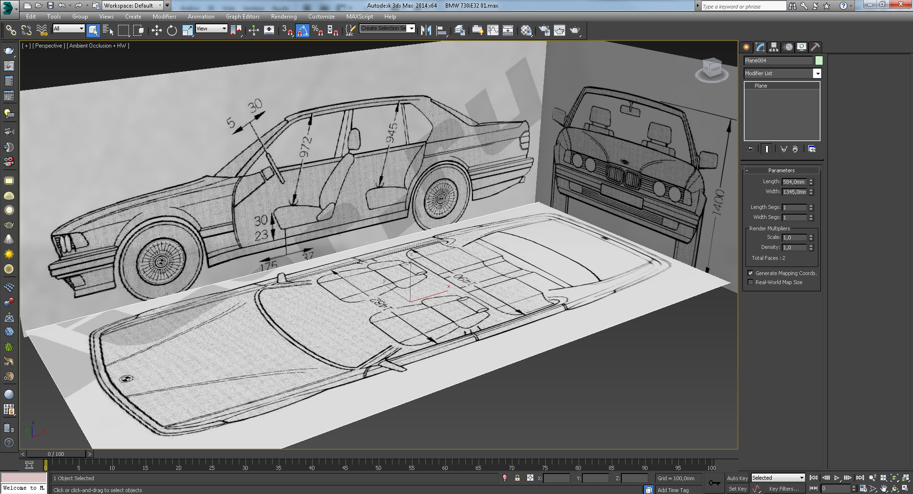The width and height of the screenshot is (913, 494).
Task: Click the Auto Key button
Action: tap(737, 478)
